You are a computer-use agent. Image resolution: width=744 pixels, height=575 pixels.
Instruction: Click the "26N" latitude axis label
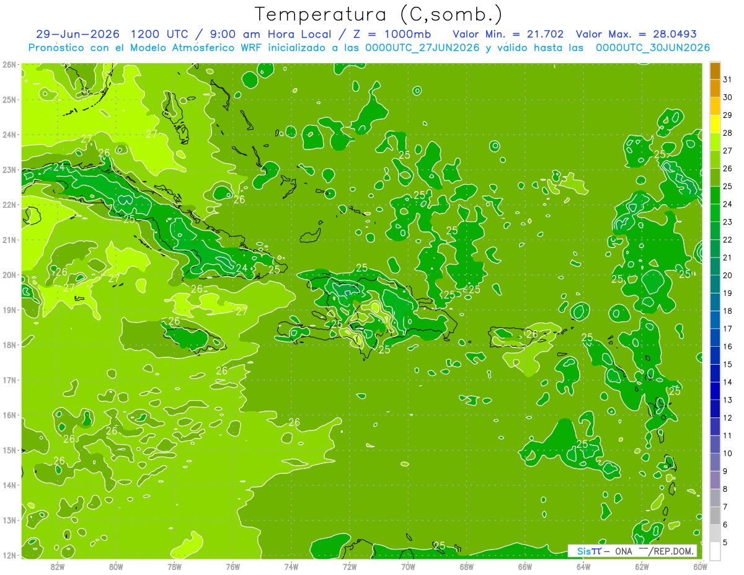click(9, 65)
